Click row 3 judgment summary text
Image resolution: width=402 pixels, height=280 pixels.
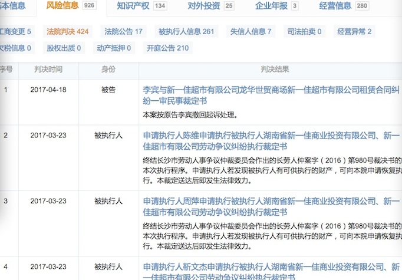pyautogui.click(x=272, y=236)
